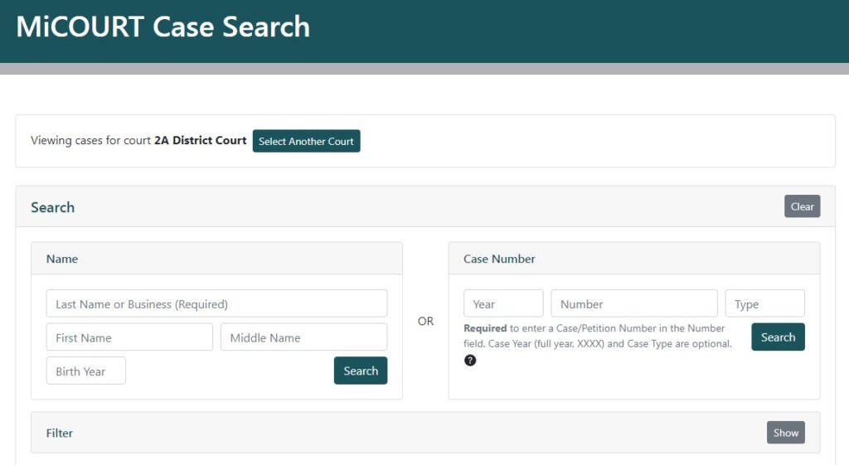The image size is (849, 465).
Task: Click the Name panel header
Action: pos(62,259)
